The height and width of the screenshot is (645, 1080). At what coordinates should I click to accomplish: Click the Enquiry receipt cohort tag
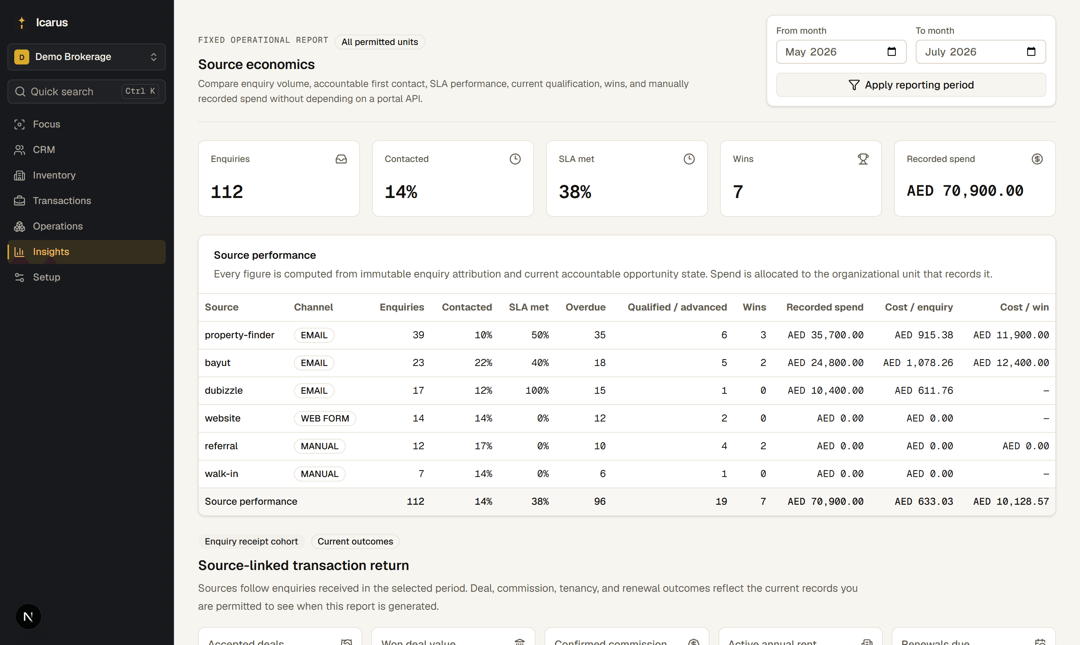(251, 541)
